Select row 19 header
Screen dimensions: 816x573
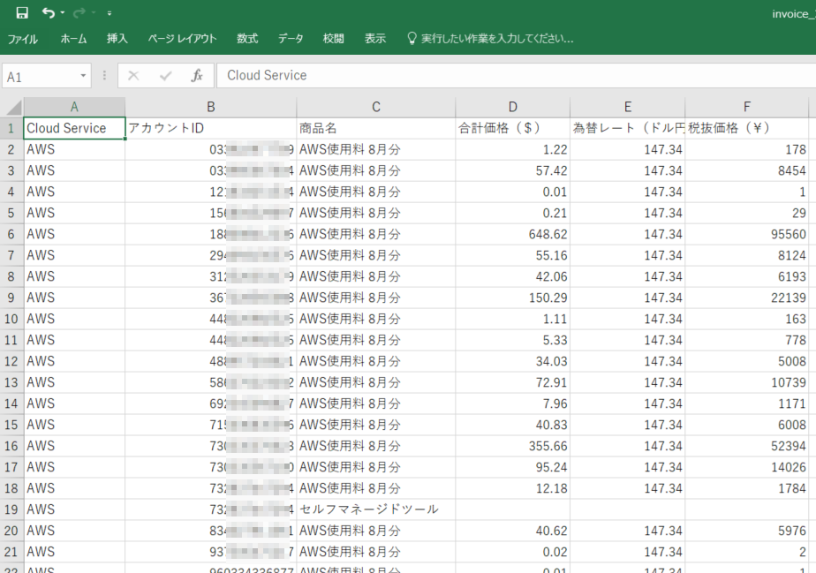11,509
